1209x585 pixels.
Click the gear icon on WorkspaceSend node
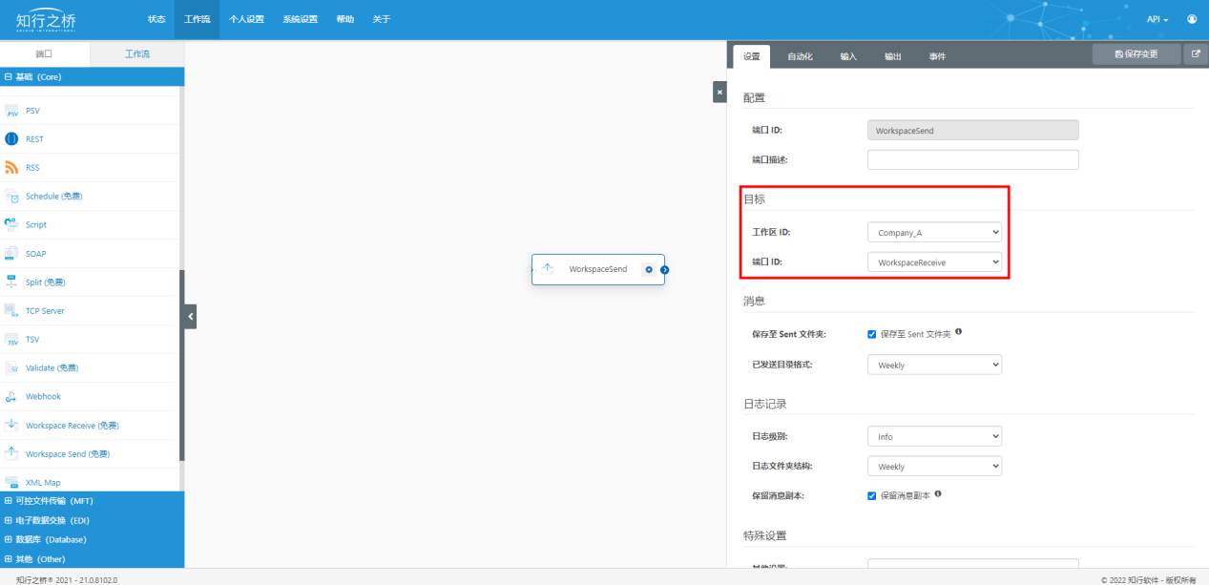coord(649,269)
